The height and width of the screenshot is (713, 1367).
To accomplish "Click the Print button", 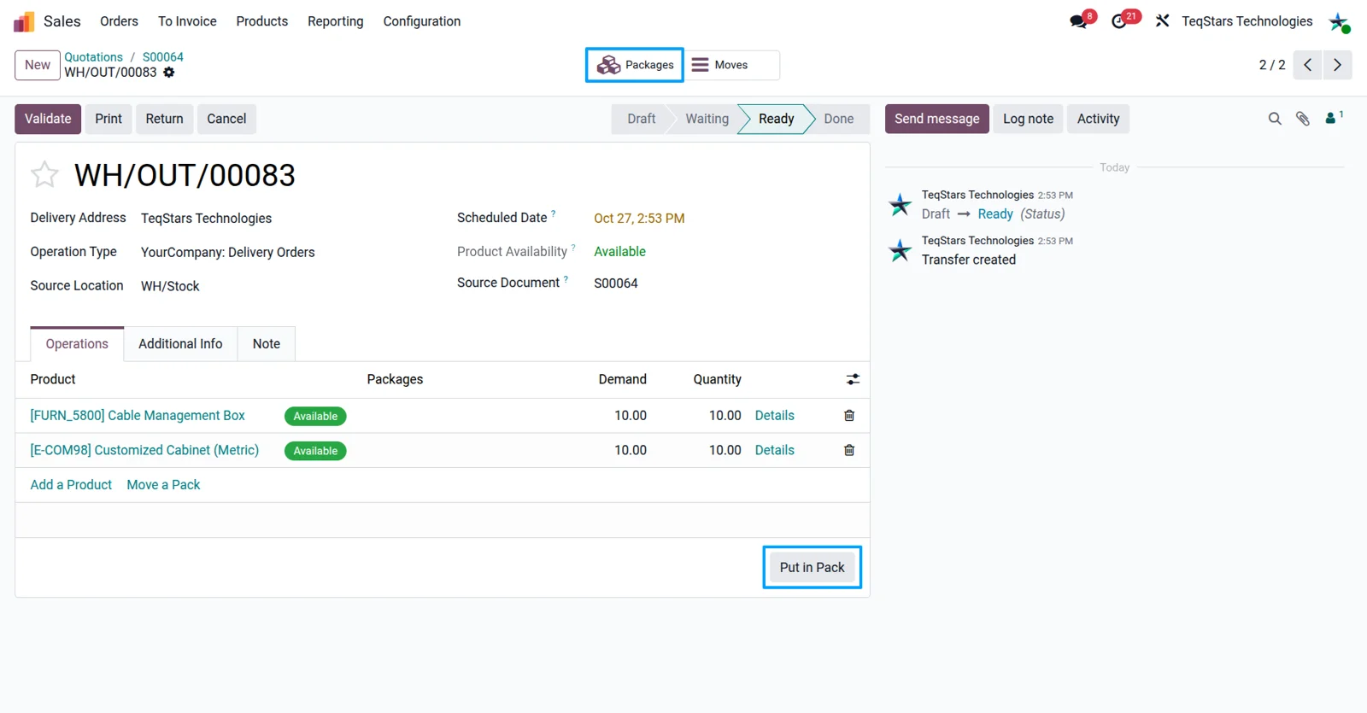I will [109, 119].
